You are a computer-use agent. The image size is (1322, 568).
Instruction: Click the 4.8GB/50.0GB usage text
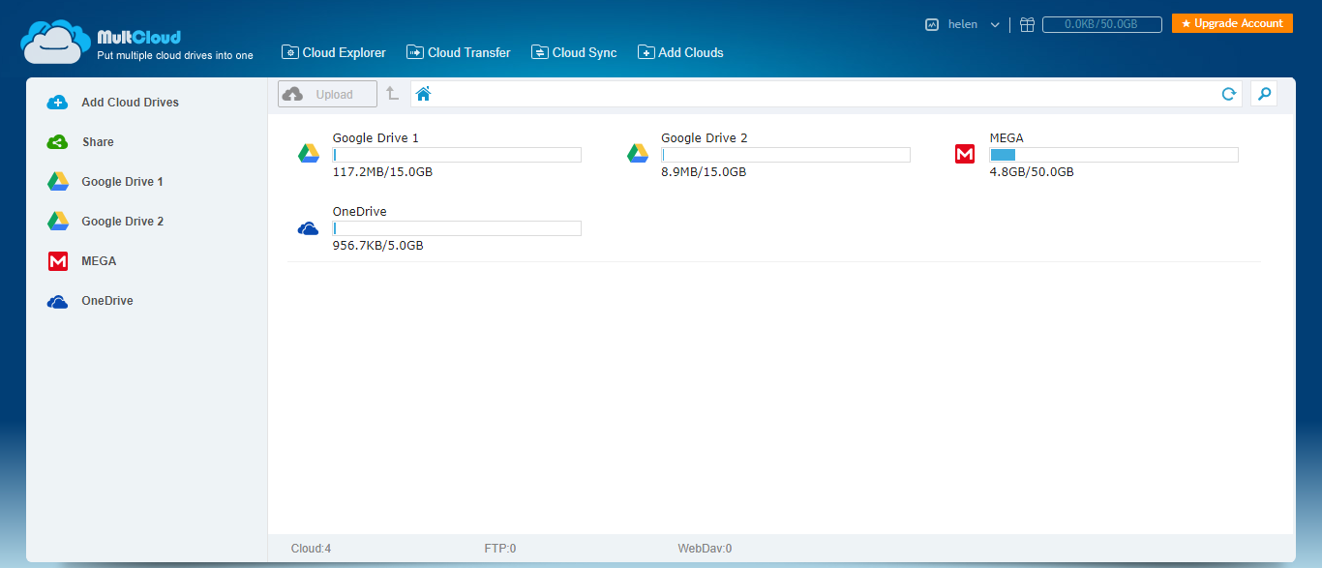tap(1032, 172)
